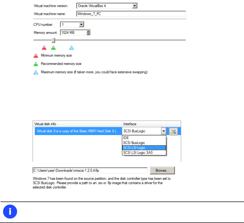Select SCSI BusLogic in the dropdown list
The width and height of the screenshot is (244, 223).
tap(144, 143)
